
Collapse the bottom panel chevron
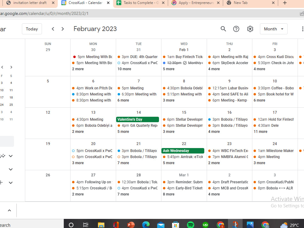pos(9,210)
